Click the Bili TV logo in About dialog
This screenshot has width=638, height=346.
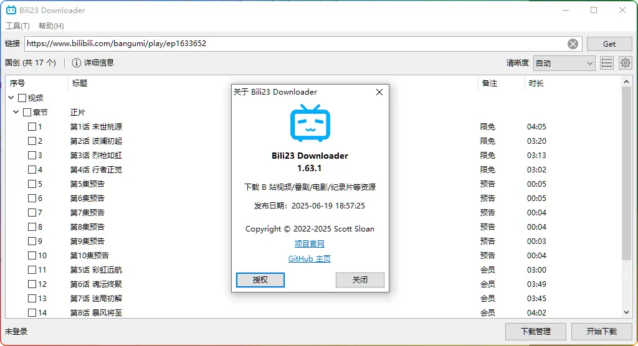(x=310, y=123)
